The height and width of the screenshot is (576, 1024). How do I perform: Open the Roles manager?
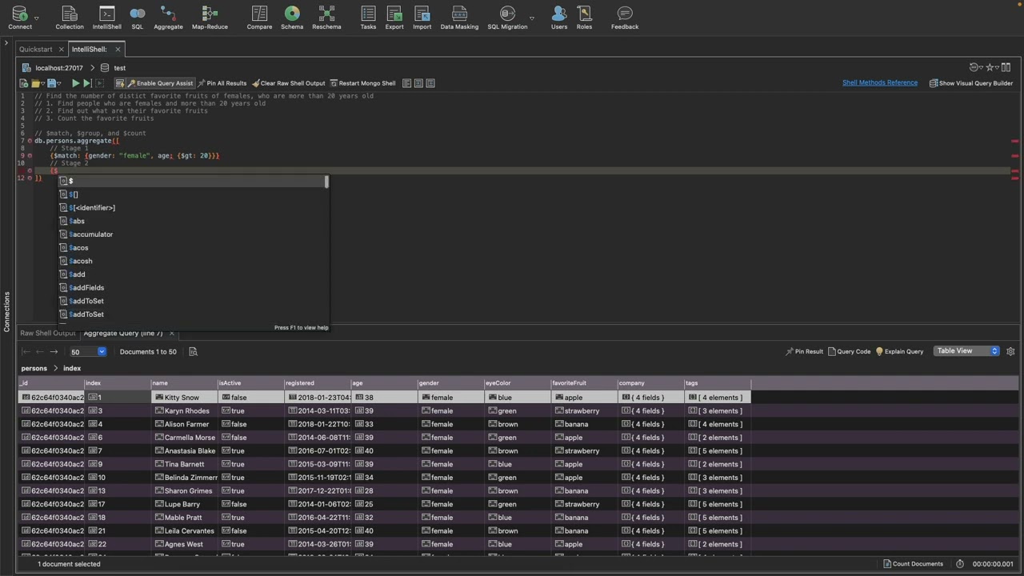pos(584,17)
